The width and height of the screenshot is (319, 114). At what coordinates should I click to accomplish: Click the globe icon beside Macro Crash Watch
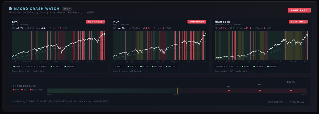pos(10,9)
